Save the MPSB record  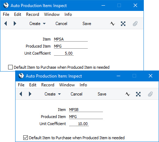pos(102,94)
